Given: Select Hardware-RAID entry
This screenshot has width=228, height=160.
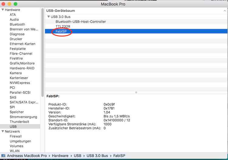Looking at the screenshot, I should (22, 68).
